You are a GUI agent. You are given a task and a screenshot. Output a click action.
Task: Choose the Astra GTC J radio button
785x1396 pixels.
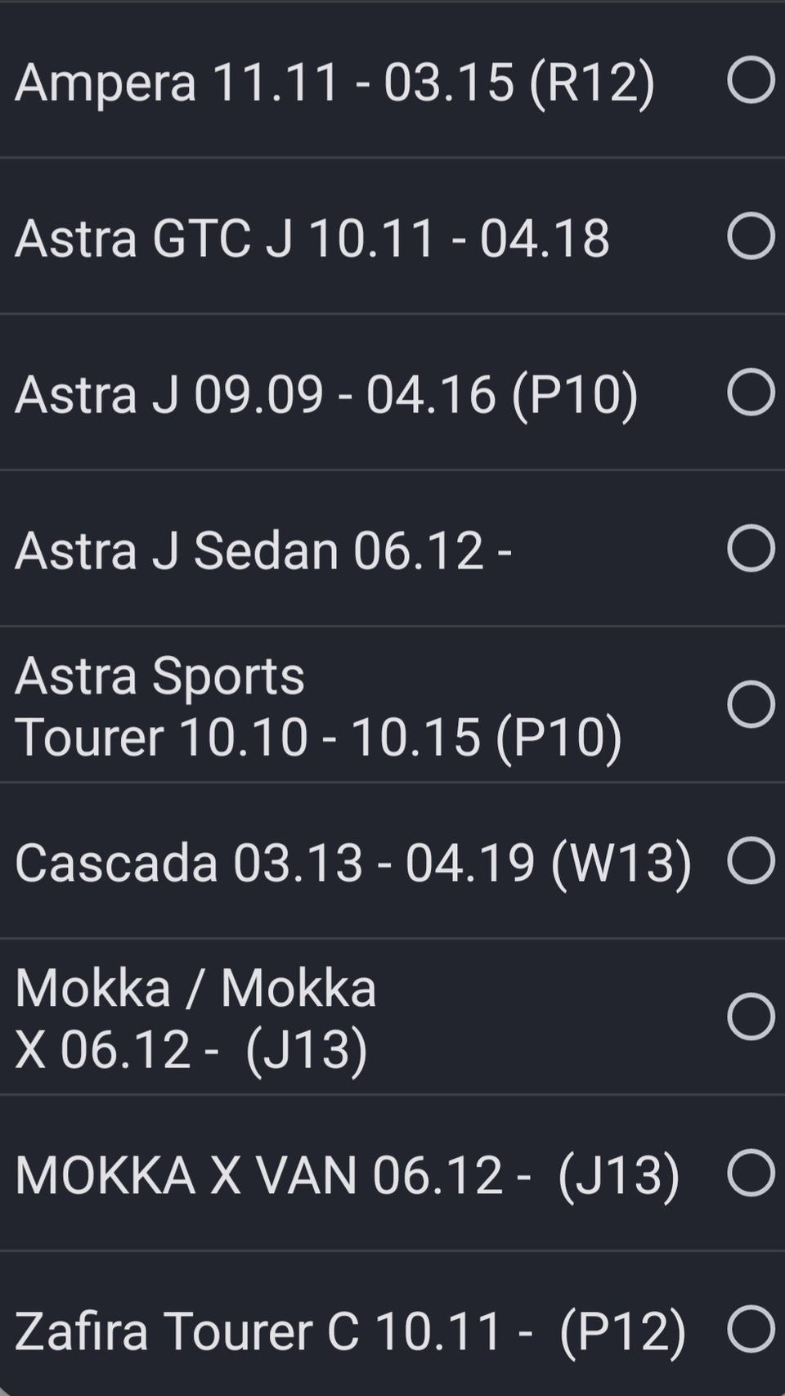click(x=750, y=237)
